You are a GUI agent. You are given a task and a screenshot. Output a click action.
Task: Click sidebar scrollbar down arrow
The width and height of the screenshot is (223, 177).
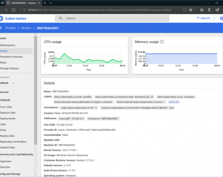coord(35,175)
